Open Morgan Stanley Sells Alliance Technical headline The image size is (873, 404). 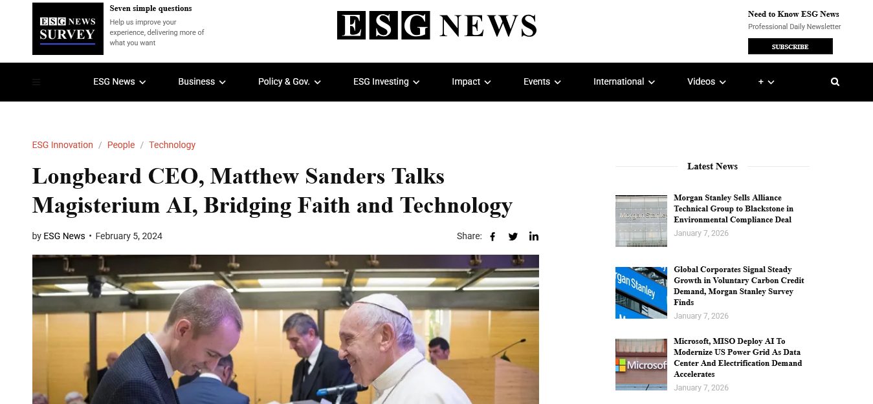click(734, 209)
